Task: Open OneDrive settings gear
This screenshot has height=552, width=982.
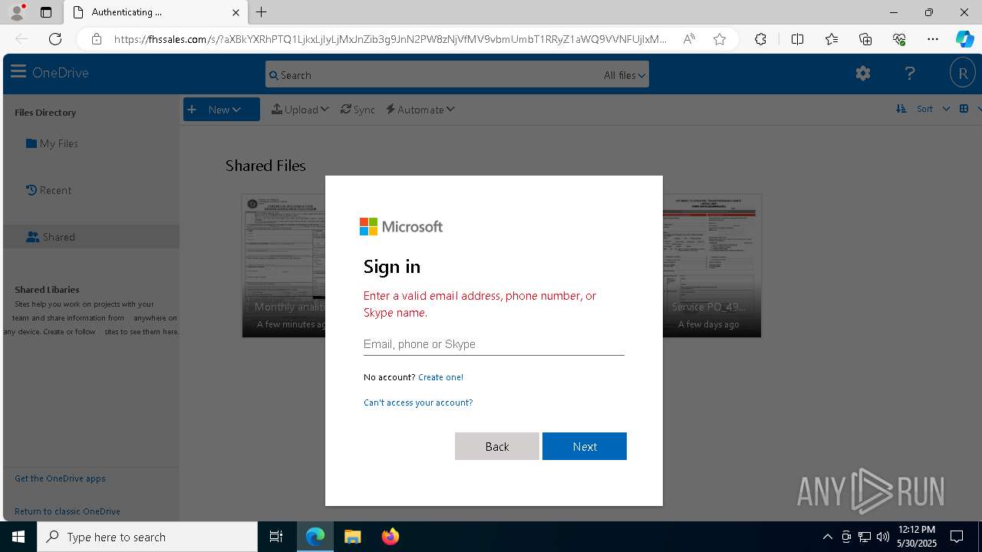Action: click(863, 73)
